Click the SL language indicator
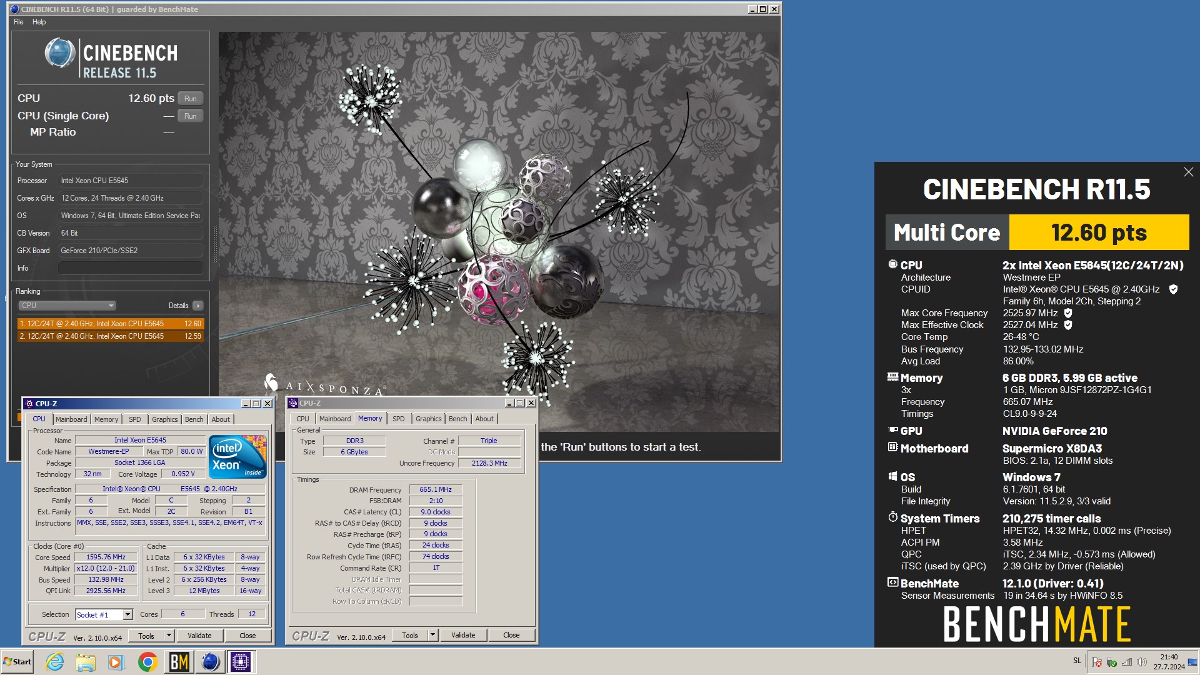Image resolution: width=1200 pixels, height=675 pixels. 1077,661
